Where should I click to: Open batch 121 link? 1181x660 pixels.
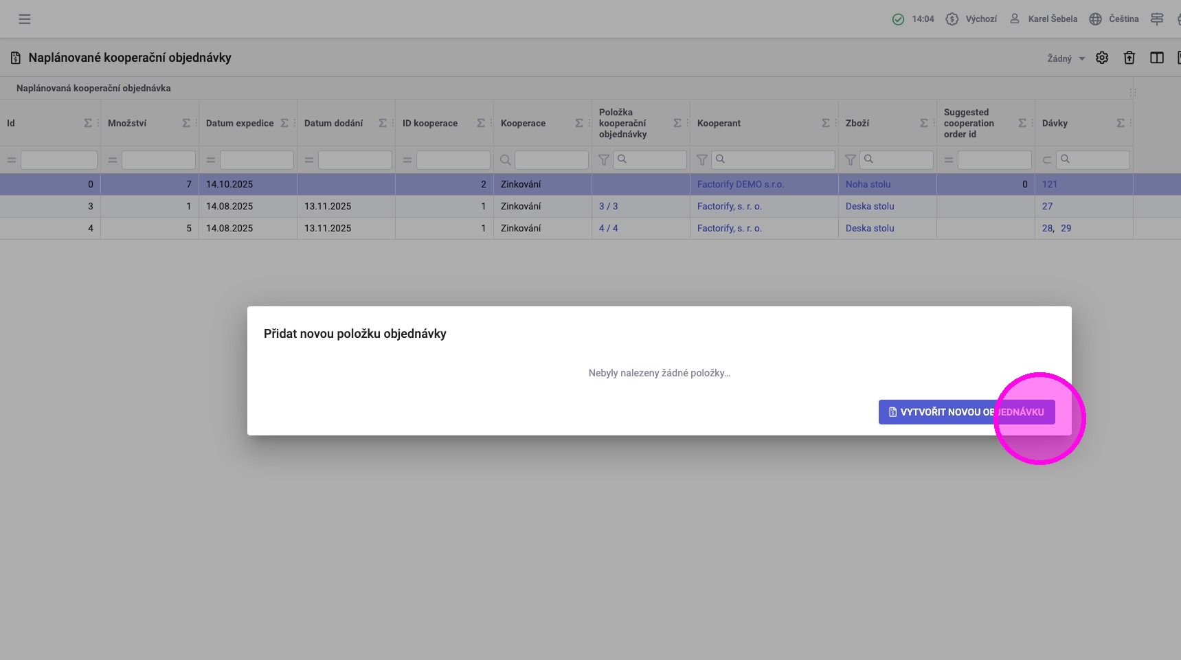1050,184
